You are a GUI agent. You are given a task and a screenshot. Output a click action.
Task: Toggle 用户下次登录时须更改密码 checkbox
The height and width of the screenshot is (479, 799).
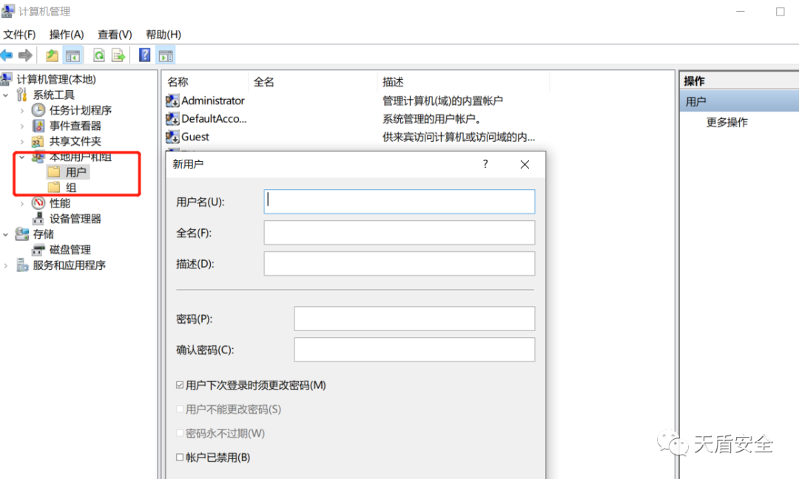click(x=179, y=385)
